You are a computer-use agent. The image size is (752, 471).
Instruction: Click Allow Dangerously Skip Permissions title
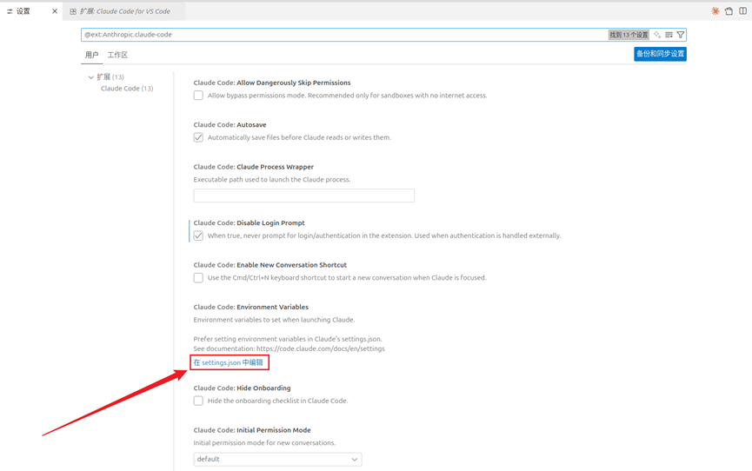pos(272,83)
